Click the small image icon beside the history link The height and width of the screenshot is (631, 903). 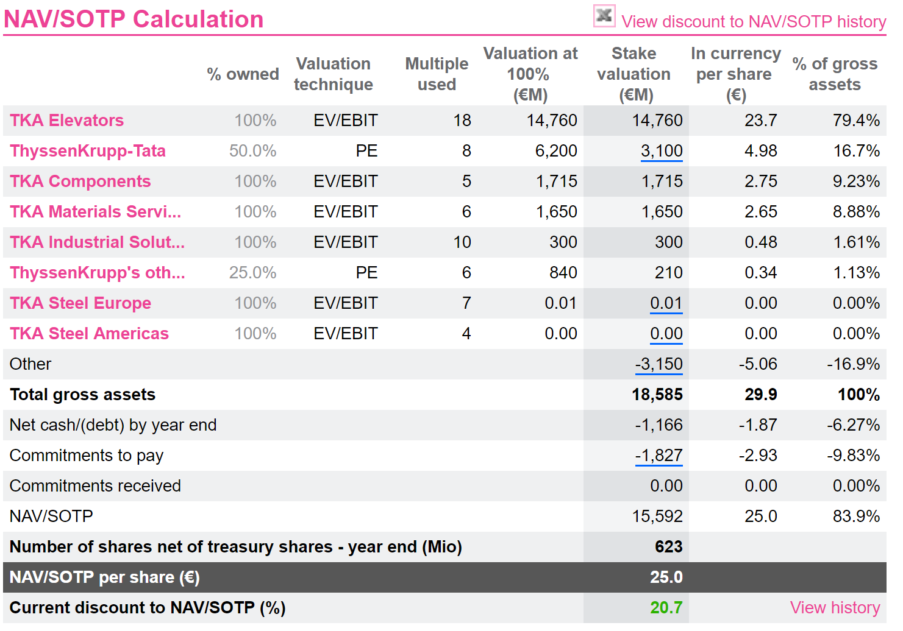click(604, 16)
